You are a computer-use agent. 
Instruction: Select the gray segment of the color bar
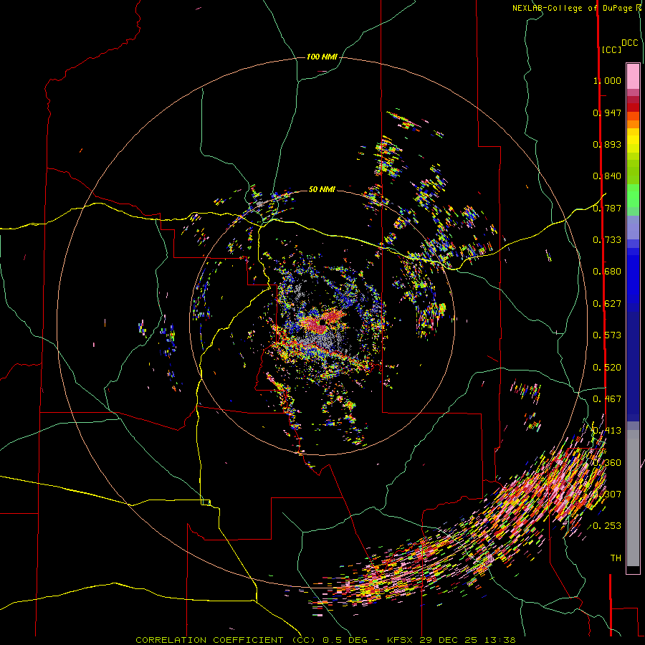coord(633,498)
